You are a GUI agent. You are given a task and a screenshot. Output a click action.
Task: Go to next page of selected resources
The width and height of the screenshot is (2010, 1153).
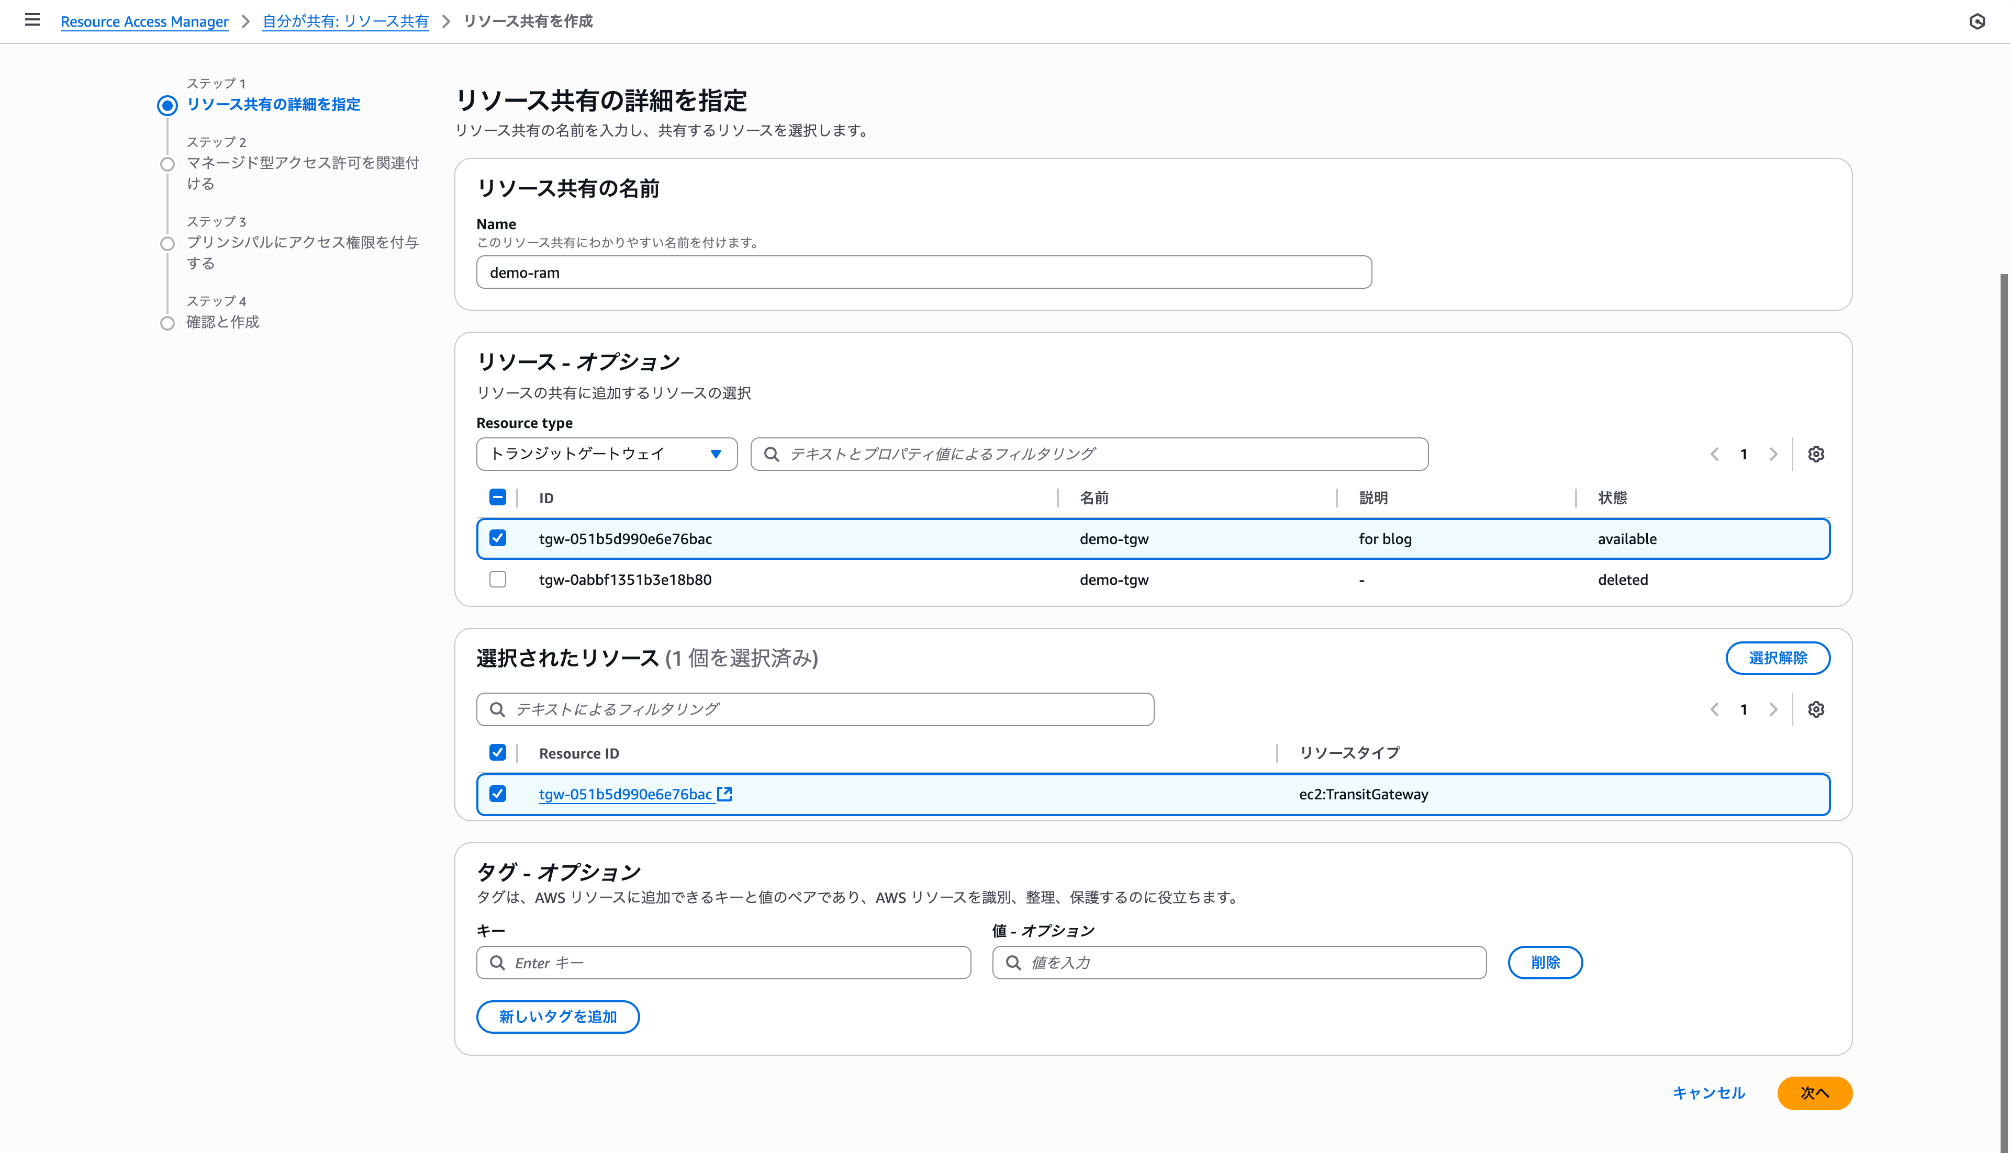click(1773, 709)
